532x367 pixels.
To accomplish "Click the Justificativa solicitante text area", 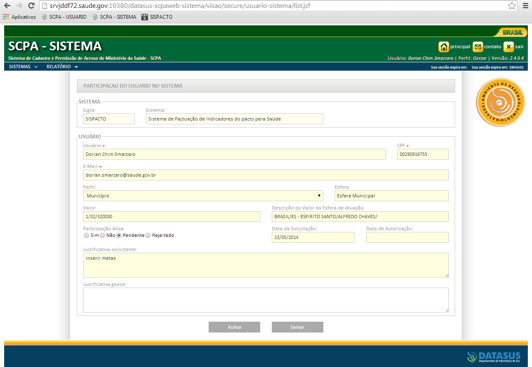I will (266, 265).
